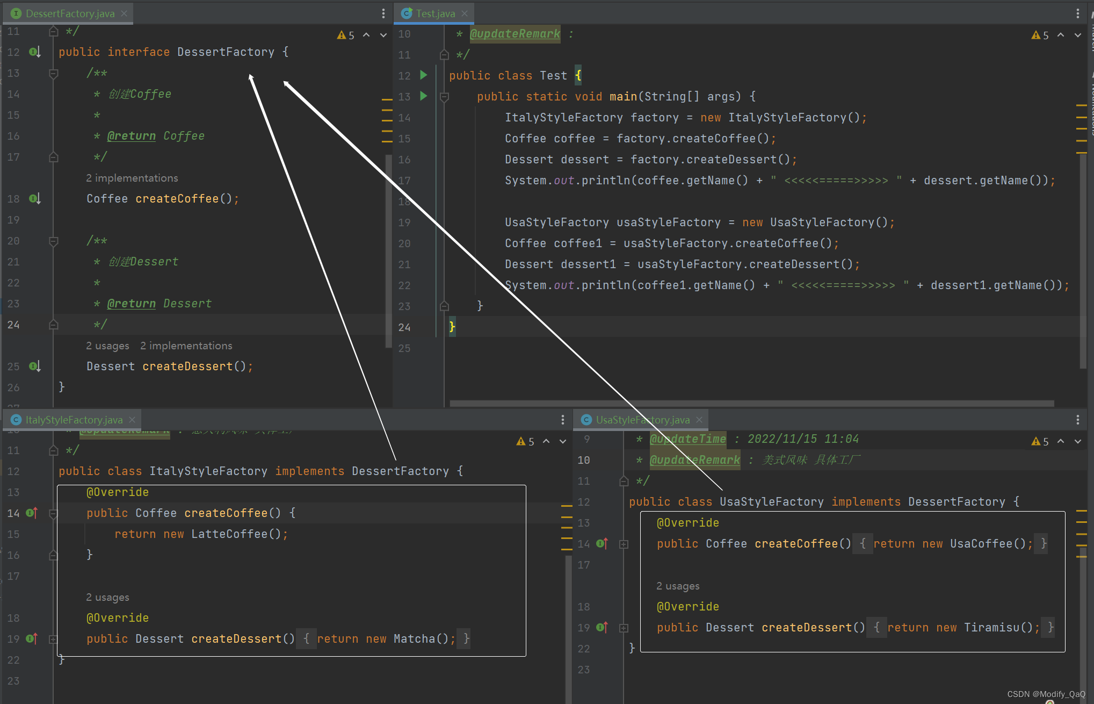The image size is (1094, 704).
Task: Expand folded createDessert in ItalyStyleFactory
Action: pyautogui.click(x=53, y=639)
